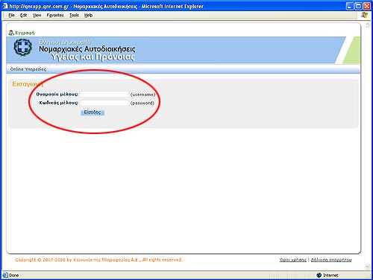Click the Ονομασία μέλους label
Viewport: 373px width, 280px height.
point(57,95)
